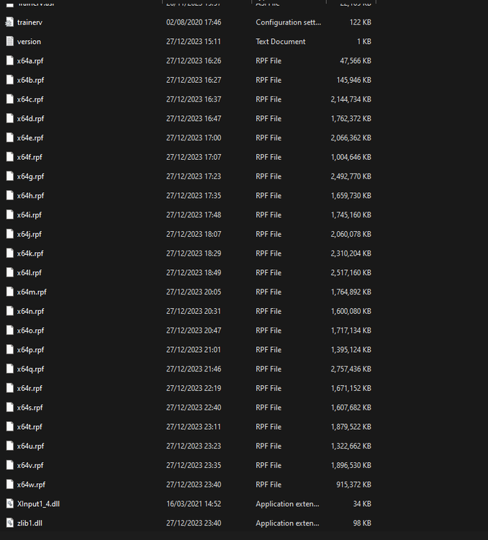Select the x64c.rpf file name

click(30, 99)
